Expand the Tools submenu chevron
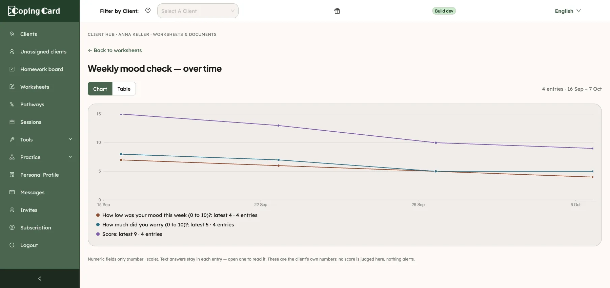 click(70, 139)
